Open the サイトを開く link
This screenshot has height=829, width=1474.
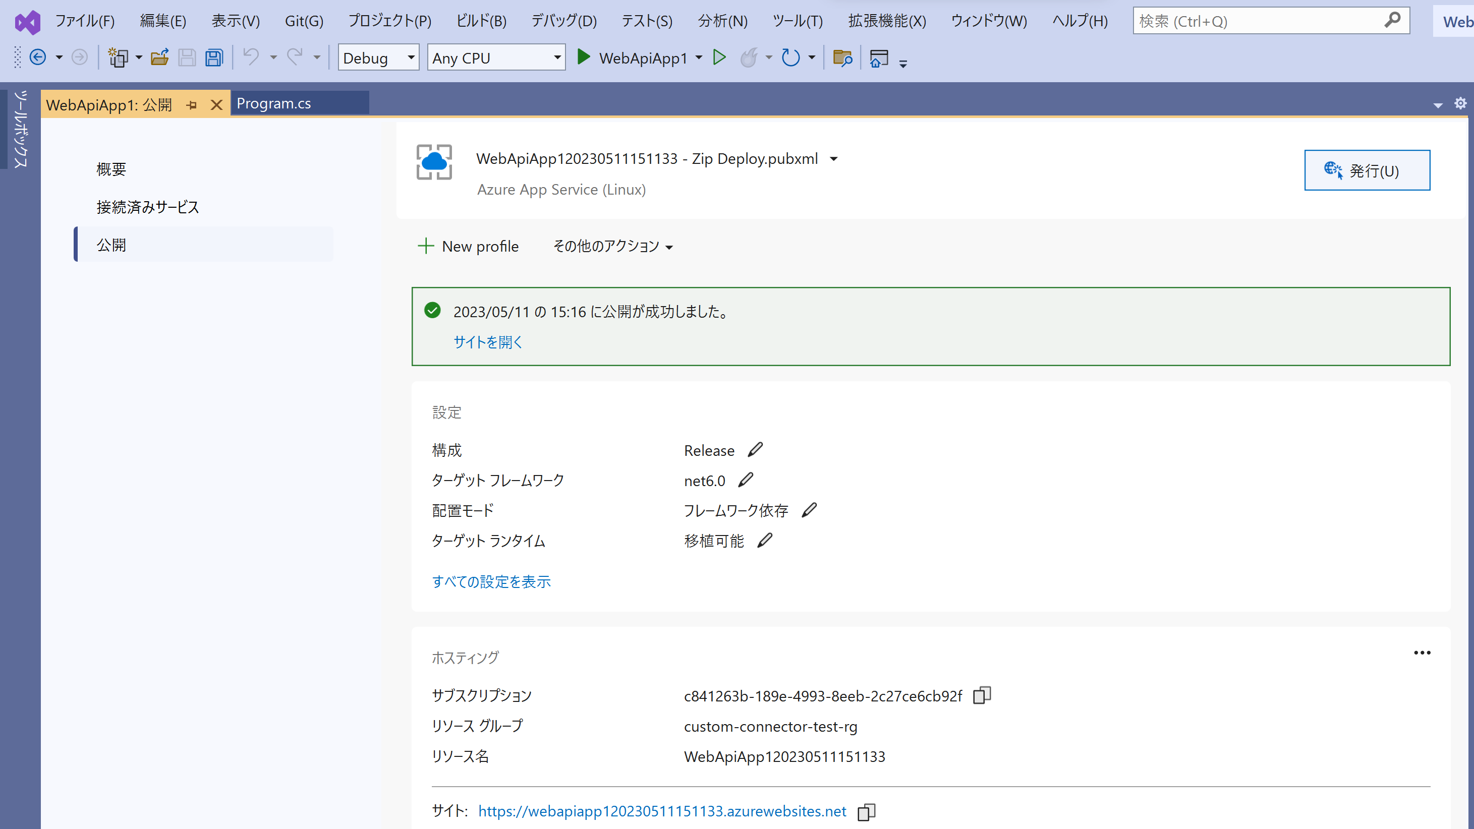click(x=488, y=341)
